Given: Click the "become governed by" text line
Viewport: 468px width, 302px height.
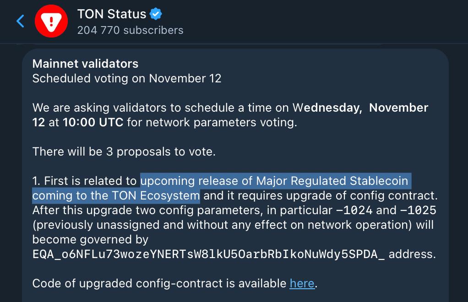Looking at the screenshot, I should 90,239.
